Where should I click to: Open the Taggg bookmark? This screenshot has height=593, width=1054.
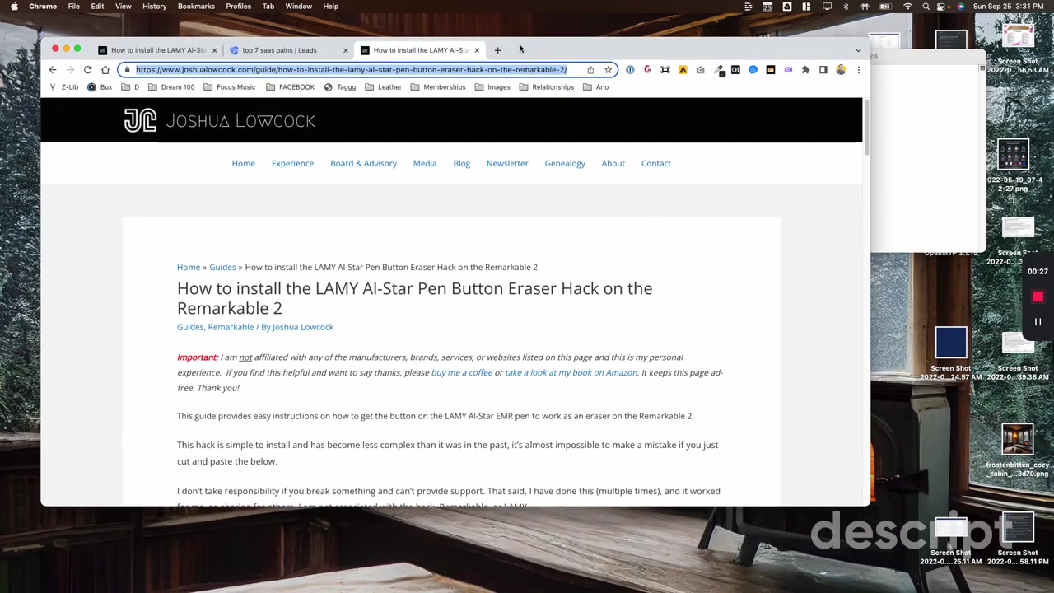tap(339, 87)
